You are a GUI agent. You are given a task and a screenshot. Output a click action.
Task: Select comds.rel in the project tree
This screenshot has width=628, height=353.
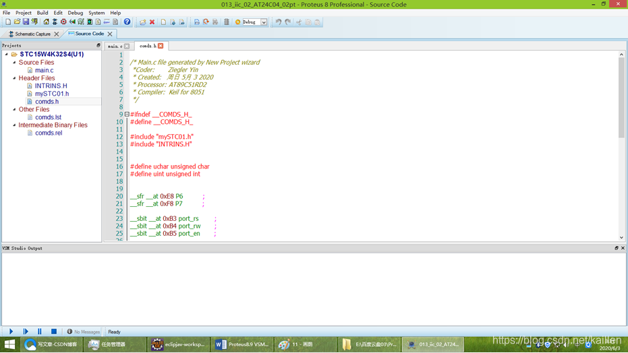tap(49, 133)
